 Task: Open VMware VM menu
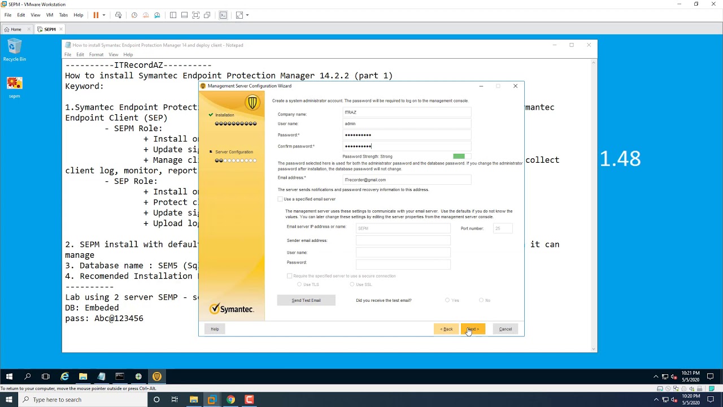50,15
